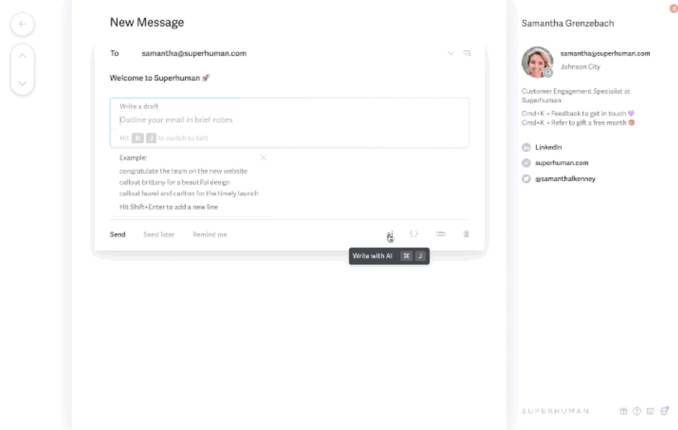
Task: Open the superhuman.com website link
Action: [x=561, y=163]
